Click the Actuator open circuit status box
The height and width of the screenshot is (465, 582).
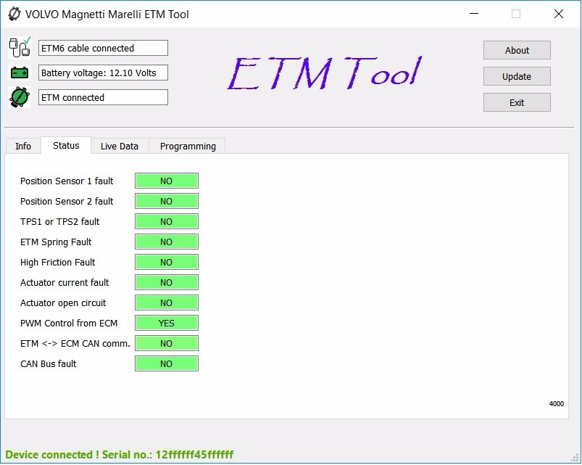pyautogui.click(x=166, y=303)
